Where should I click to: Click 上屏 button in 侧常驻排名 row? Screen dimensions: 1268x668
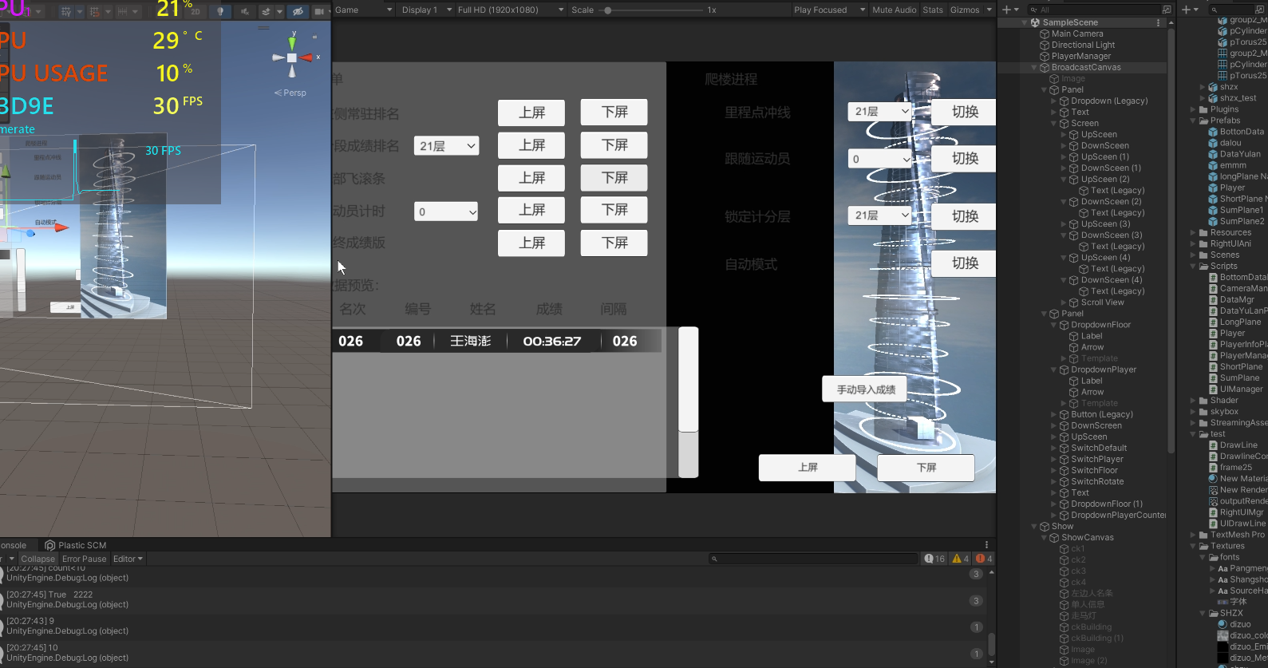tap(531, 113)
